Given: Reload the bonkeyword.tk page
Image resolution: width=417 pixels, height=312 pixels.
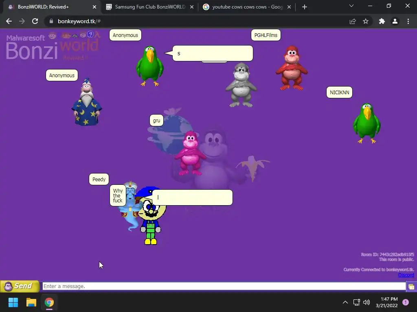Looking at the screenshot, I should tap(35, 21).
